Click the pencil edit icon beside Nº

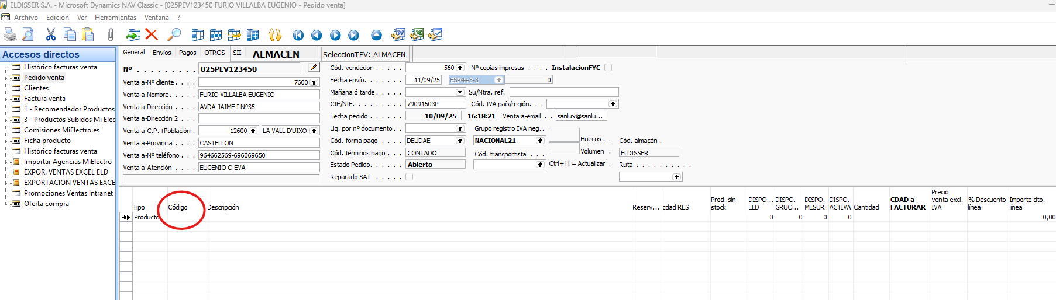click(314, 68)
